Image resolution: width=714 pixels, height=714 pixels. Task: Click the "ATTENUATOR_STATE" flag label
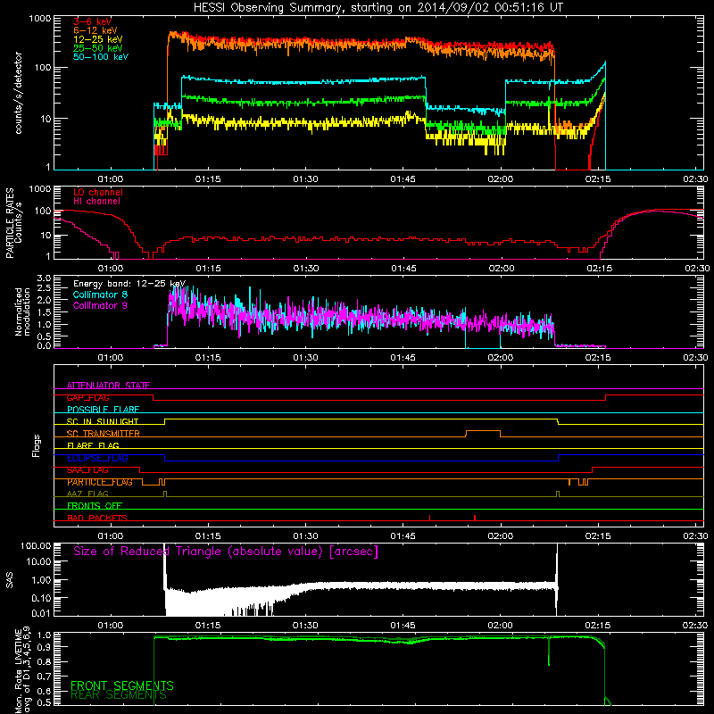click(108, 386)
